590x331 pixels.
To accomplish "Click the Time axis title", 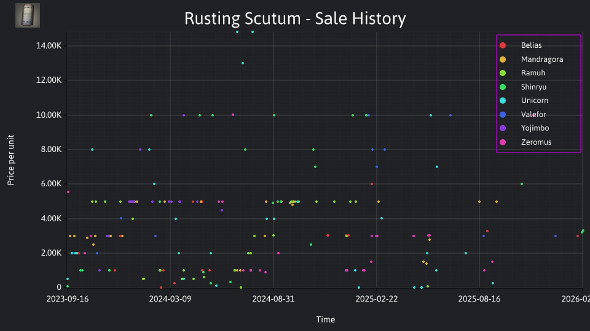I will (326, 319).
